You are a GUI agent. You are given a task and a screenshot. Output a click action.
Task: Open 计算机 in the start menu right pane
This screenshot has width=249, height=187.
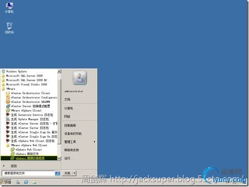69,108
